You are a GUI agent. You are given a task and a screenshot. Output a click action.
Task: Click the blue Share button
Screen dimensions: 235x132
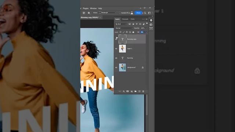coord(138,13)
